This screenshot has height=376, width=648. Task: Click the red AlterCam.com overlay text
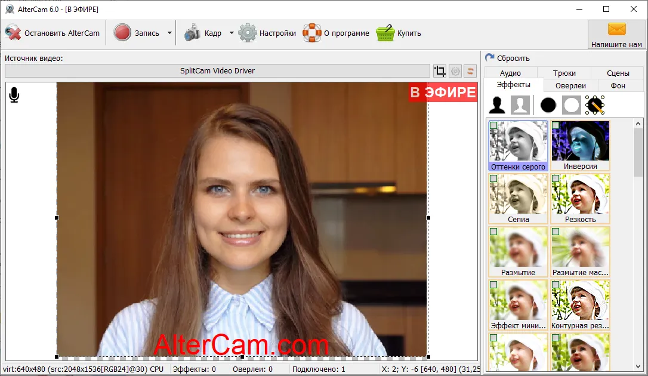point(241,344)
